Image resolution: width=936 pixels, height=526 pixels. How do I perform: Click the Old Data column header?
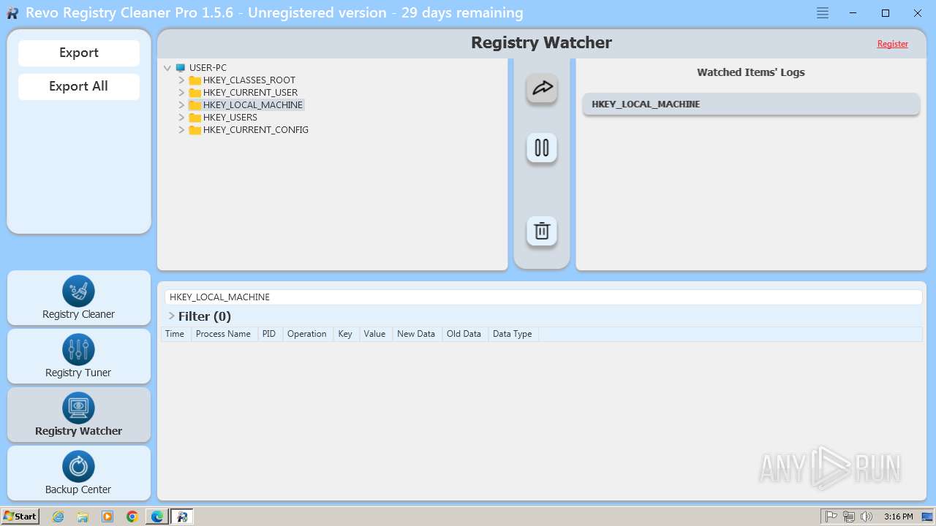point(464,334)
